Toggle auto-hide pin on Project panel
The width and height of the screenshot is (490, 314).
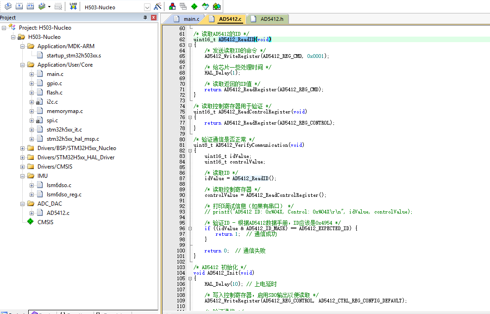145,18
